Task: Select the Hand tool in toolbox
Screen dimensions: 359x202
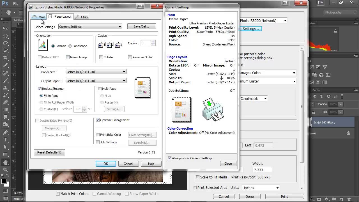Action: [x=5, y=162]
